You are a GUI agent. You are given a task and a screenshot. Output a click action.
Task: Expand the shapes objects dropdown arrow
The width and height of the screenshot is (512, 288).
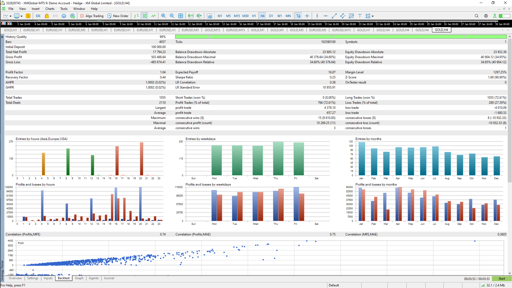[373, 16]
